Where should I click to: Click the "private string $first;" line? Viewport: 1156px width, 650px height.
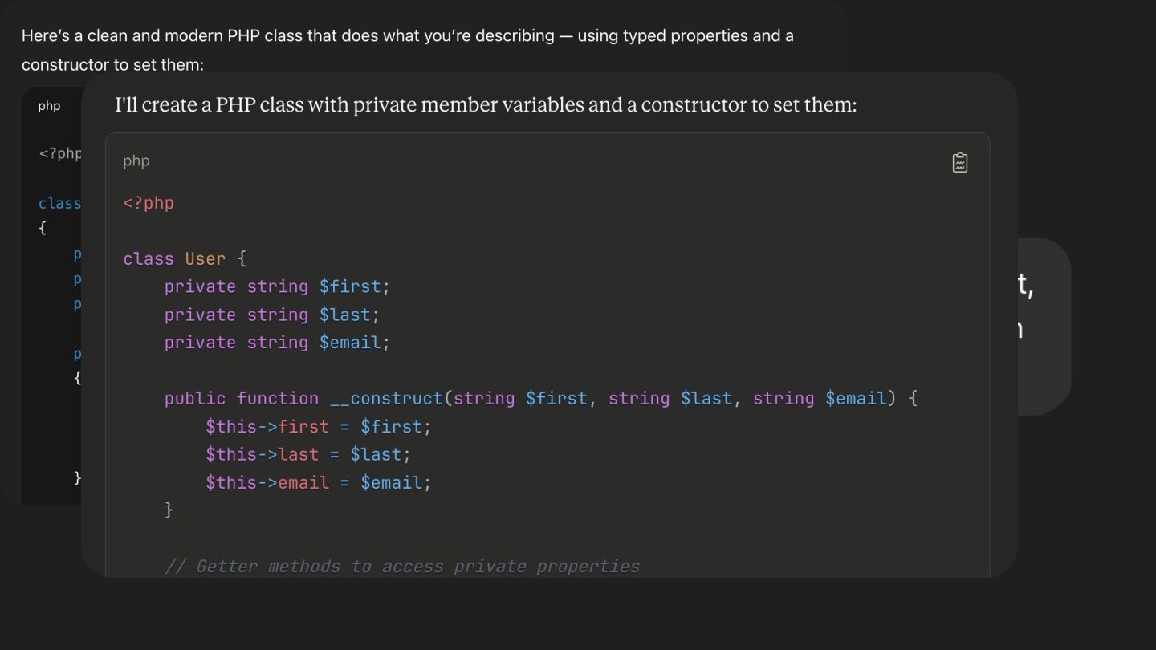pyautogui.click(x=277, y=286)
